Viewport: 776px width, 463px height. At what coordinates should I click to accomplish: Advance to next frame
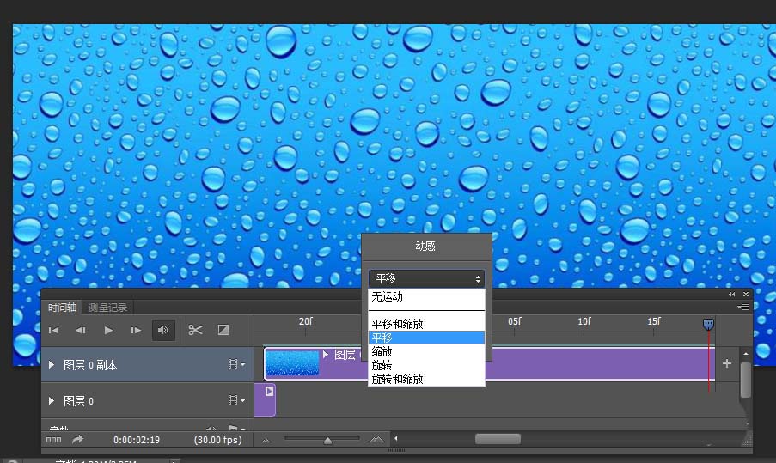point(136,330)
